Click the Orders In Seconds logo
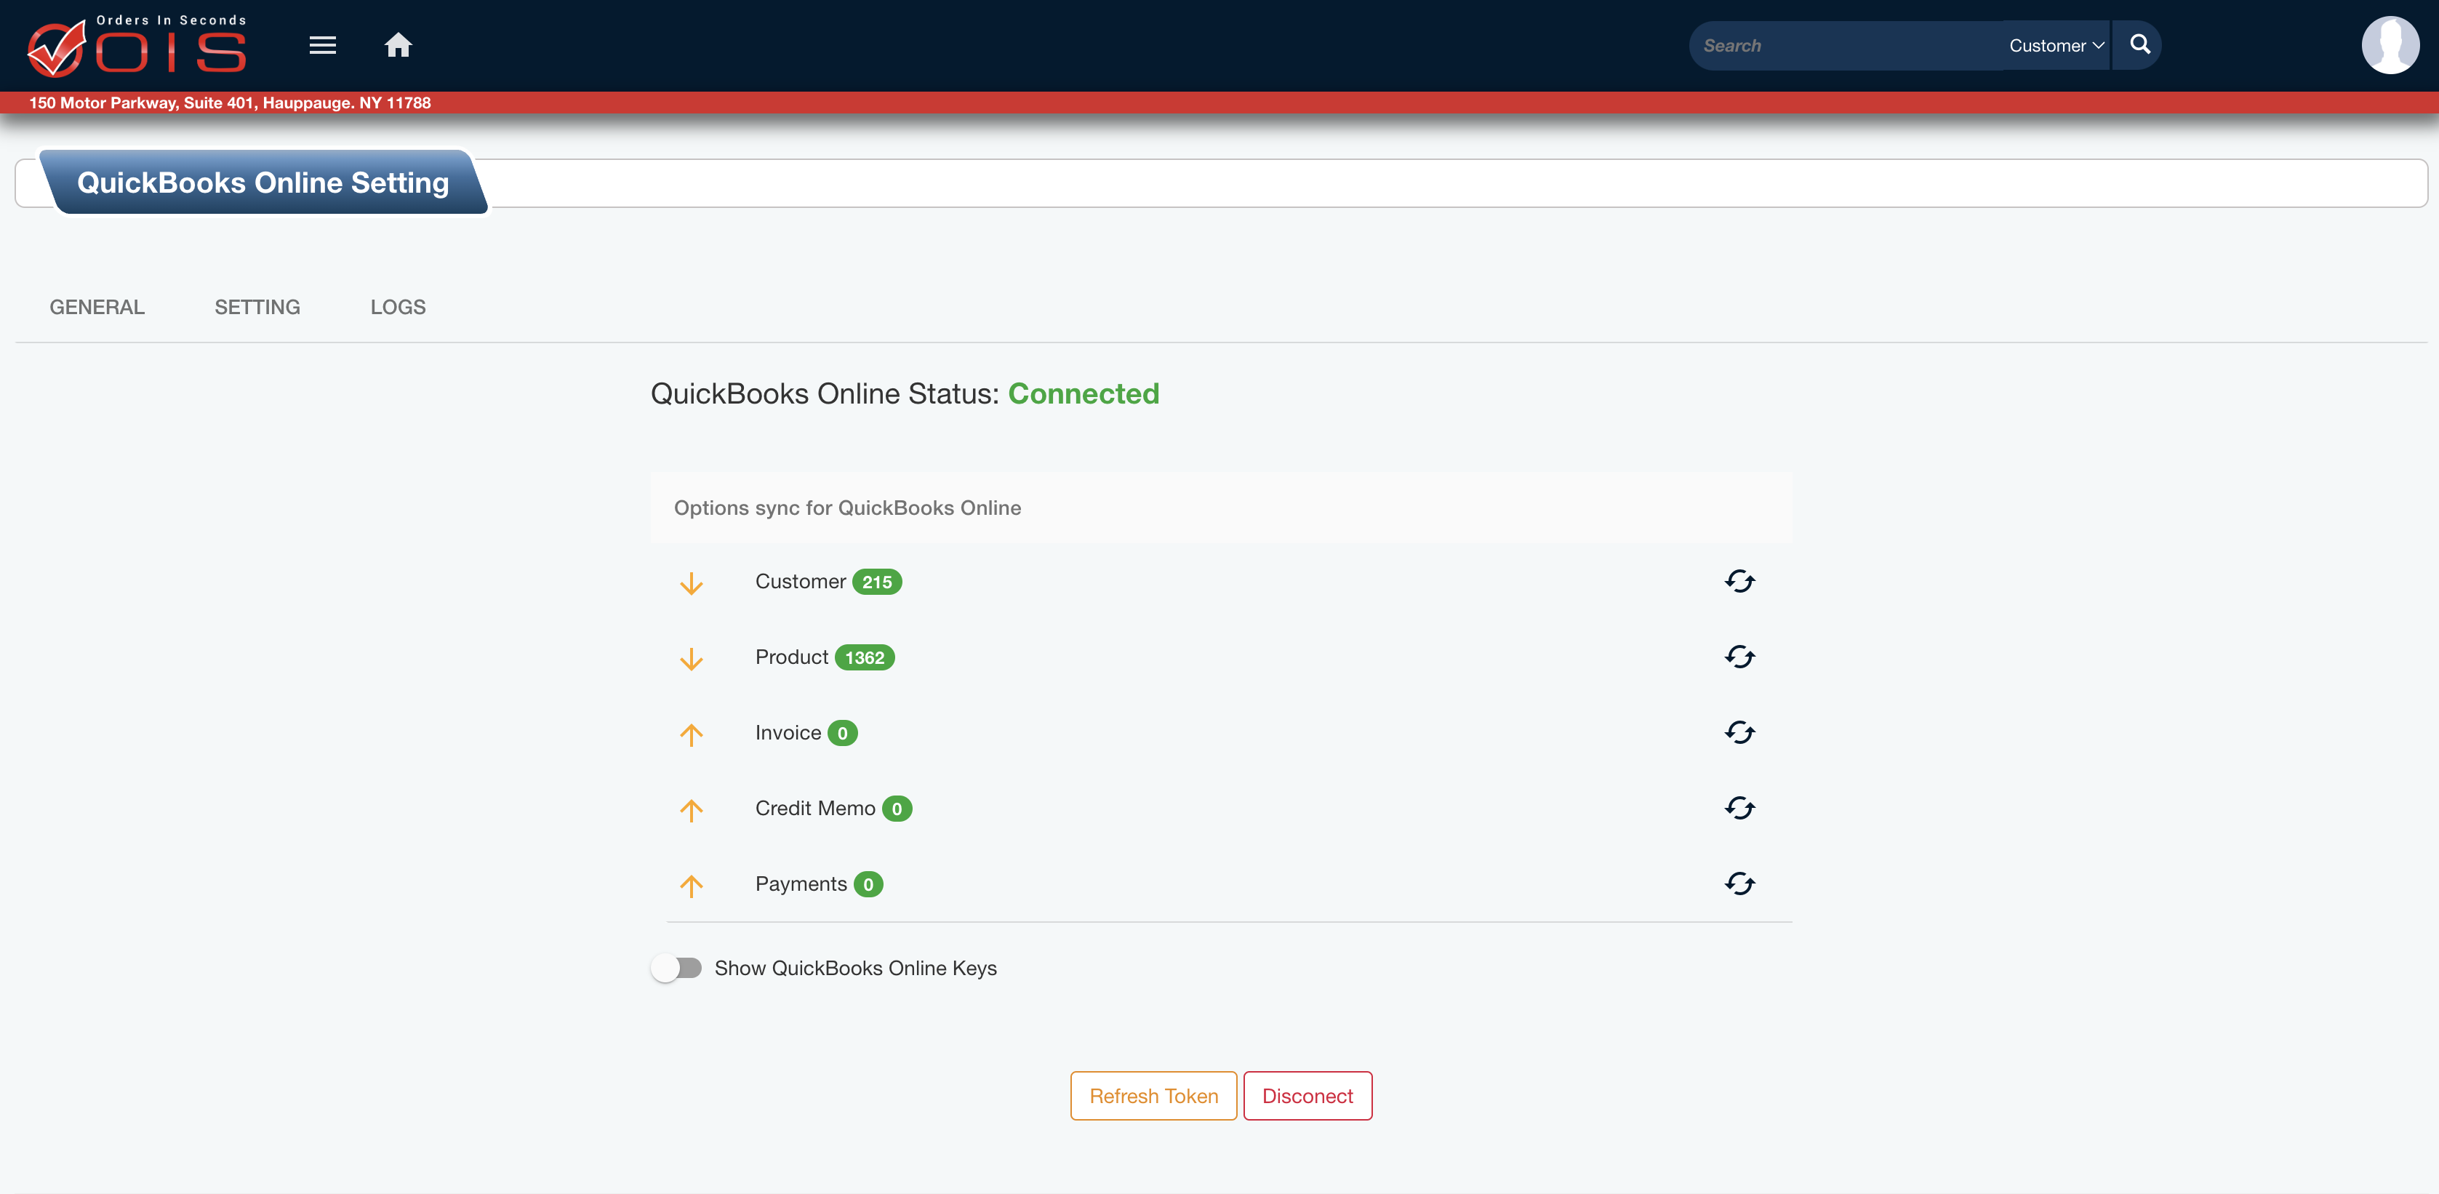 137,46
